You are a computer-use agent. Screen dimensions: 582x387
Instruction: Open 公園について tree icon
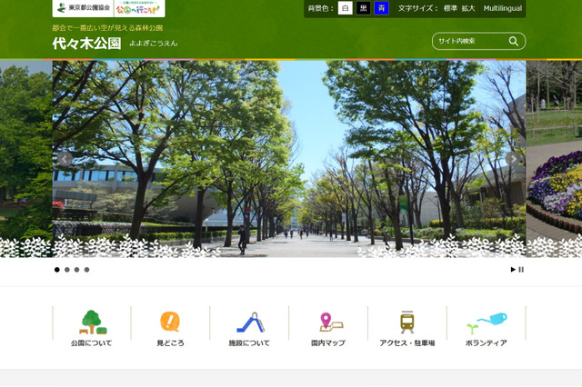[x=92, y=322]
